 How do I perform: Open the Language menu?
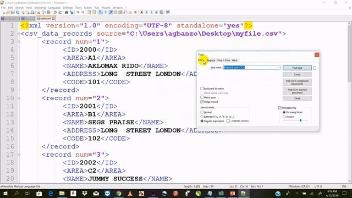[54, 8]
